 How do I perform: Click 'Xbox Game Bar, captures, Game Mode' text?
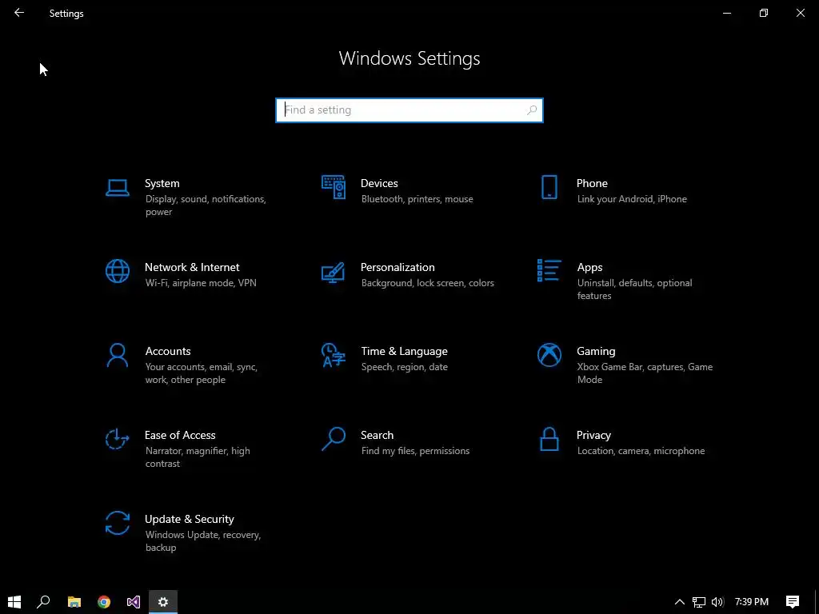click(645, 373)
